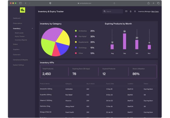Open Compliance & Reports section
The height and width of the screenshot is (118, 170).
point(20,60)
